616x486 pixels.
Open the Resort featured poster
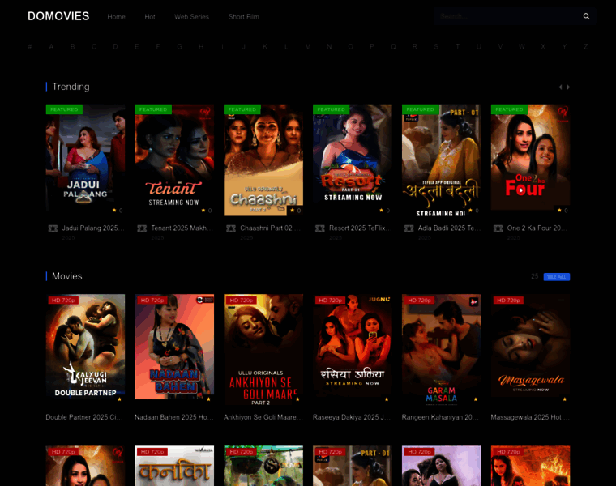(353, 160)
